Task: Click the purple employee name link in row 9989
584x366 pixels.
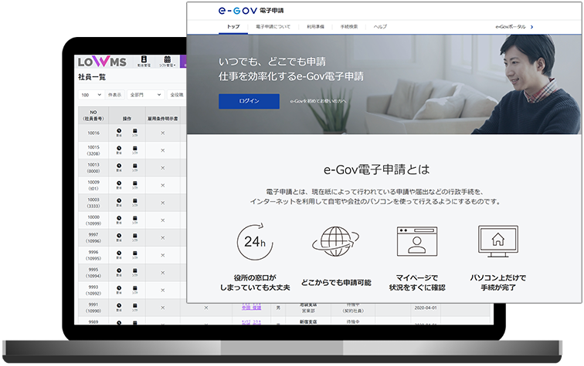Action: pyautogui.click(x=251, y=323)
